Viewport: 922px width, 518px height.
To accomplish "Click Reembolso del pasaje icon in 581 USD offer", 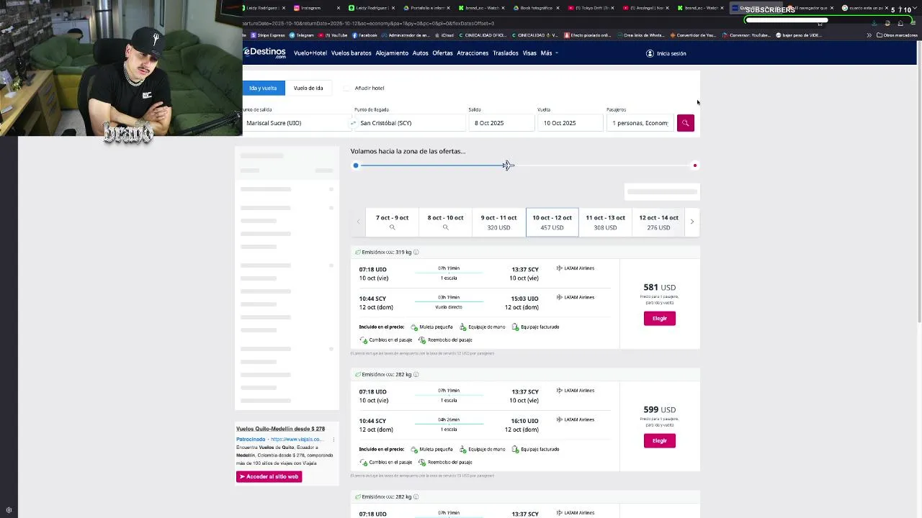I will coord(423,340).
